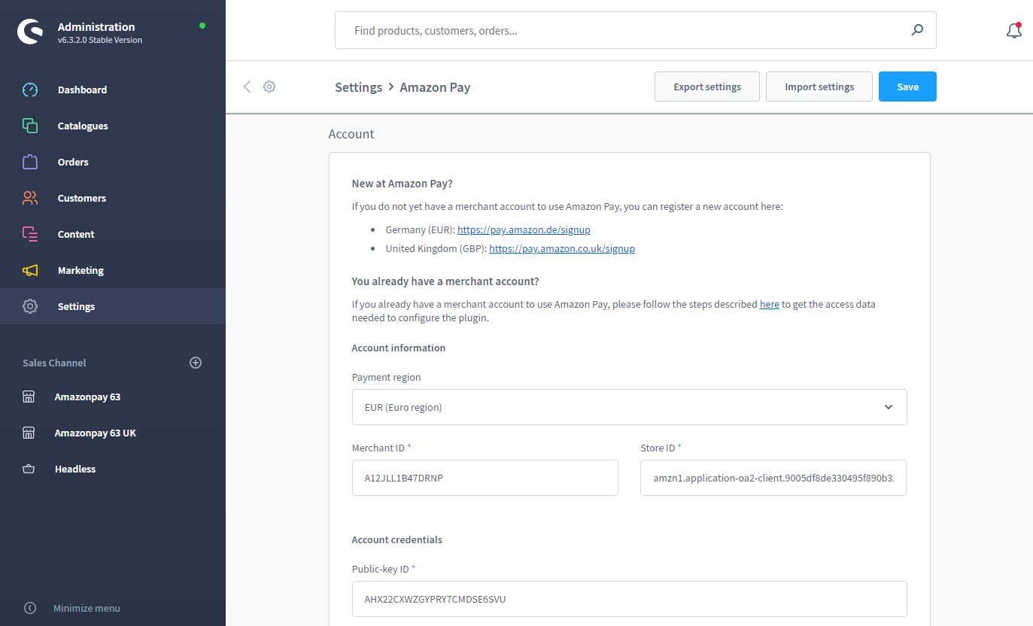Click storefront icon beside Amazonpay 63 UK

coord(29,433)
